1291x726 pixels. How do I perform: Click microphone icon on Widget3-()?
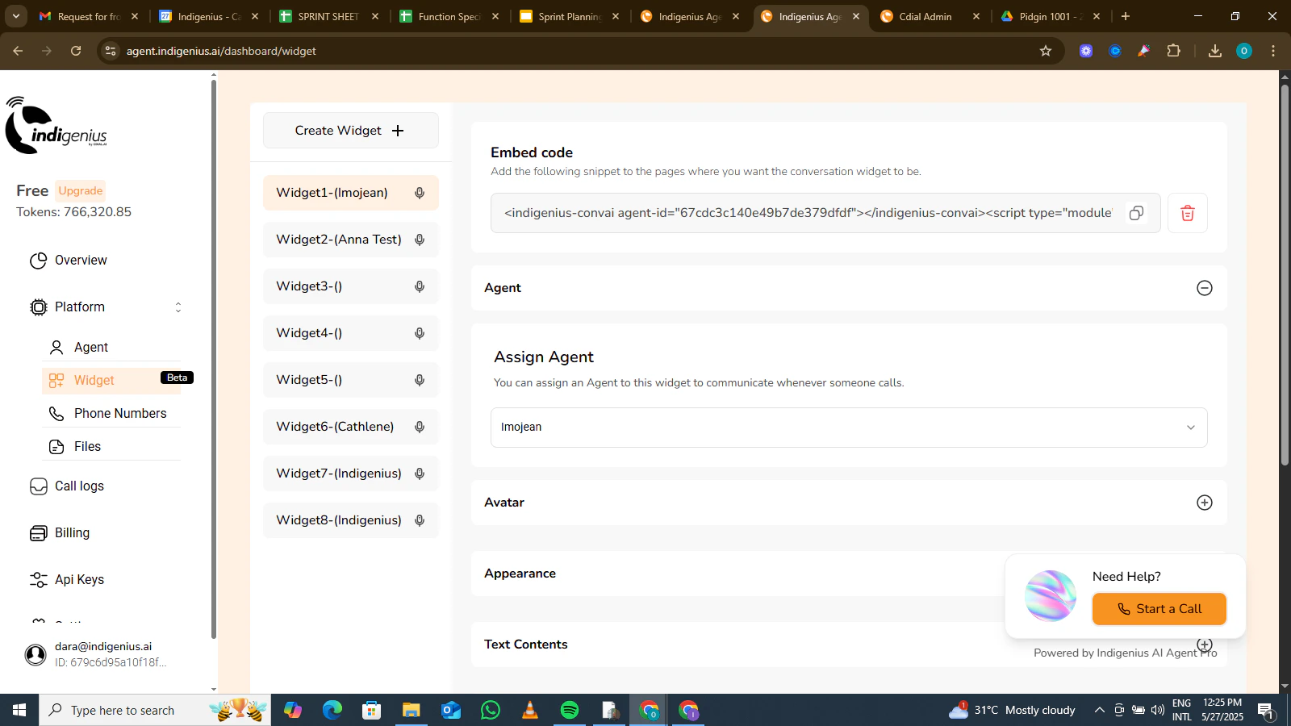click(420, 286)
